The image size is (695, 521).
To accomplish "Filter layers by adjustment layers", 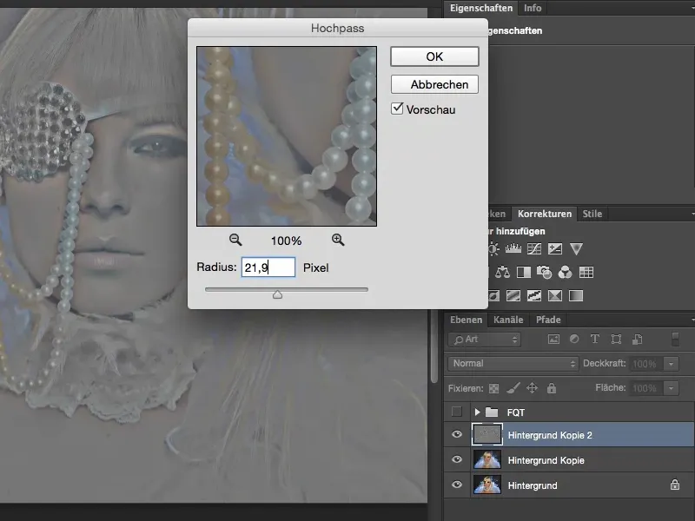I will tap(574, 340).
